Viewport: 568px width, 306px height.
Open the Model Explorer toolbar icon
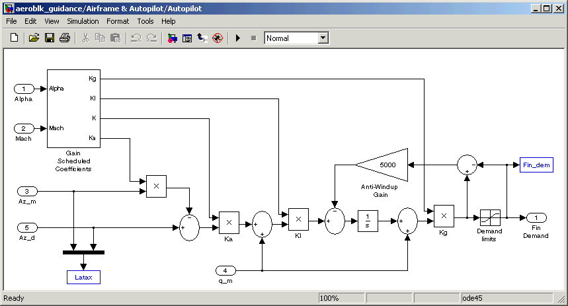[x=187, y=38]
